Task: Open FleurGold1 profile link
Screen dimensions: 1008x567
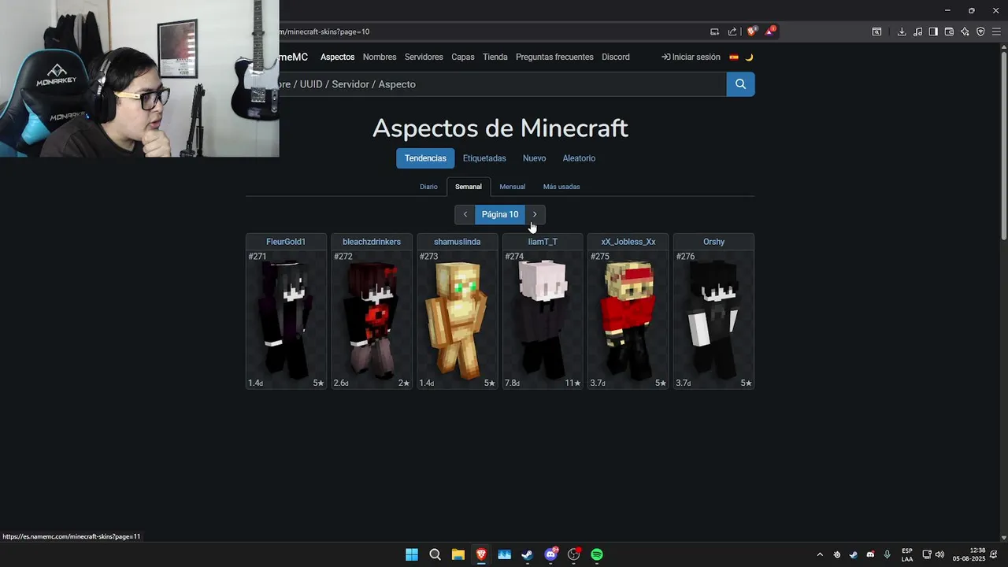Action: click(x=286, y=242)
